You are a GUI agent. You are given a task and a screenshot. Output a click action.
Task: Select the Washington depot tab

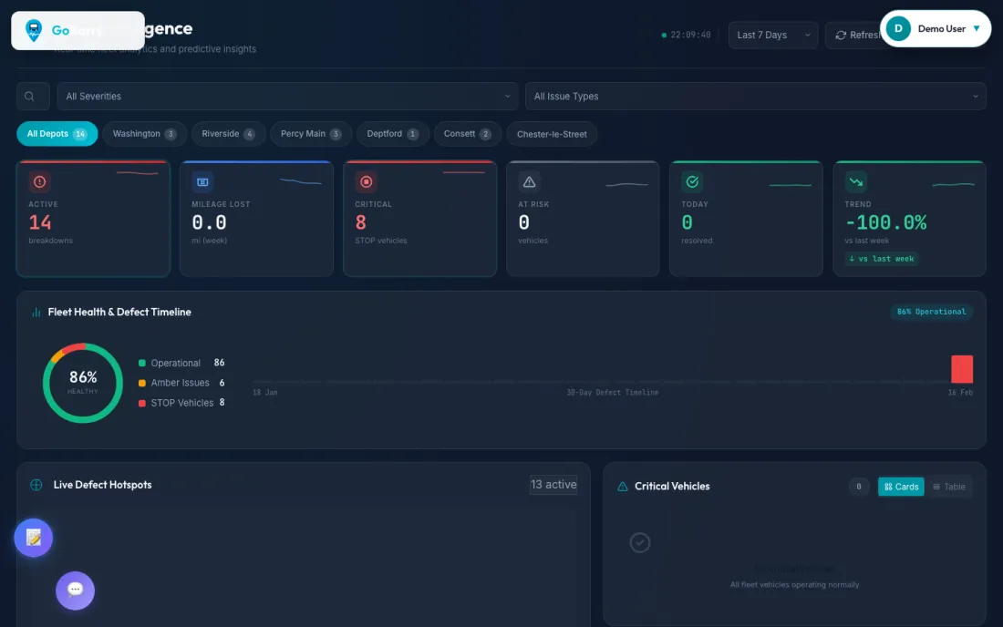[144, 134]
